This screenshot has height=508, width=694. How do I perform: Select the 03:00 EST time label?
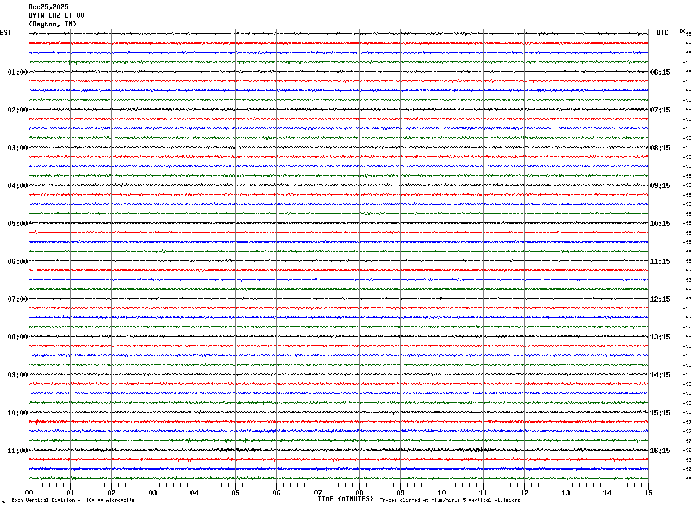point(17,148)
